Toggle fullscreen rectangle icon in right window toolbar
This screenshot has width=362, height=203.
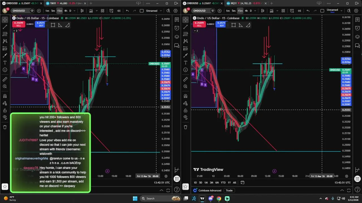tap(322, 11)
